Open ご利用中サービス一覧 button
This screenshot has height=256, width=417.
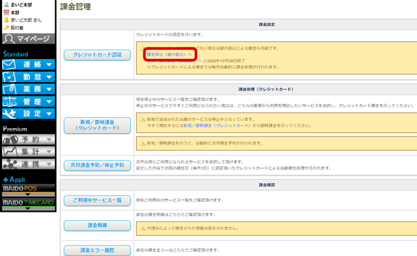[97, 201]
